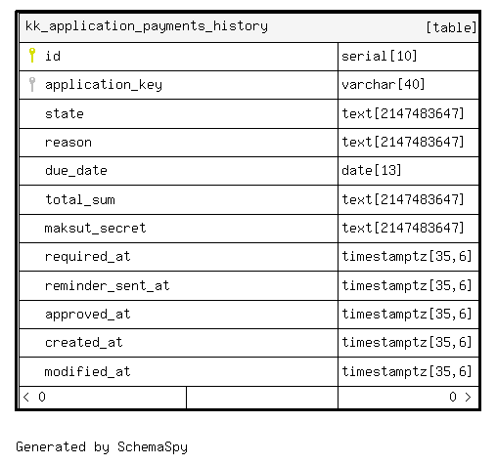Click the required_at column name

(88, 257)
